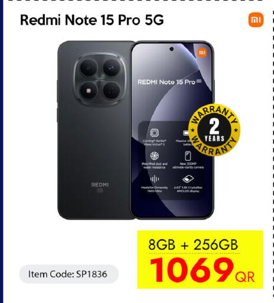
Task: Click the battery icon on phone screen
Action: (185, 133)
